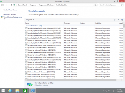This screenshot has height=93, width=125.
Task: Sort by the Version column header
Action: coord(87,23)
